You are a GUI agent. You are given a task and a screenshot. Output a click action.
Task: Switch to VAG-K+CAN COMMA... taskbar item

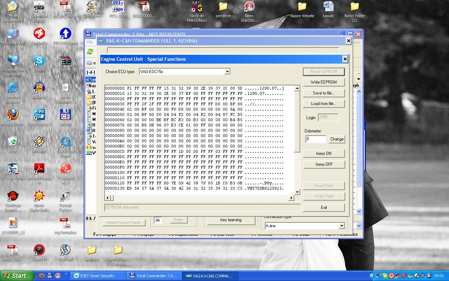(x=209, y=276)
